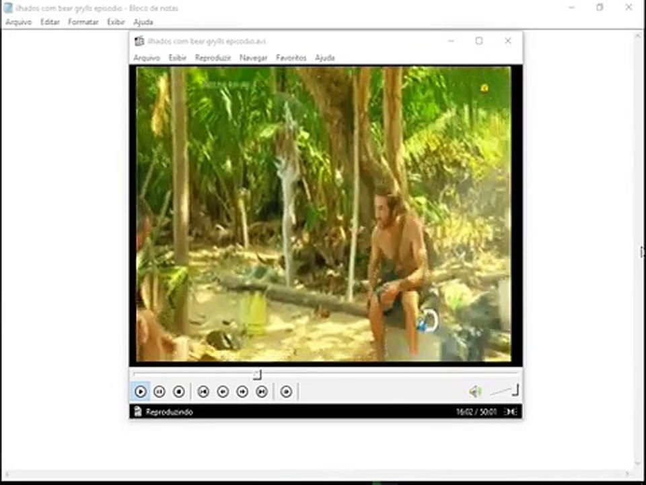646x485 pixels.
Task: Skip to previous track in player
Action: point(203,391)
